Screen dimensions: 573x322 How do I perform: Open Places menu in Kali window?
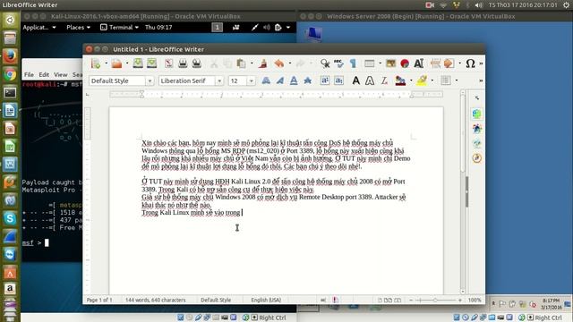[x=78, y=27]
